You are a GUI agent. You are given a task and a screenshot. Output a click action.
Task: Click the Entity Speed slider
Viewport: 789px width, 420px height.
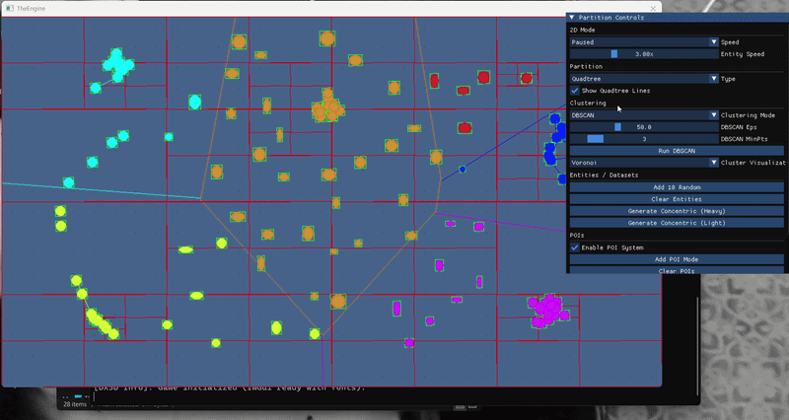[644, 54]
